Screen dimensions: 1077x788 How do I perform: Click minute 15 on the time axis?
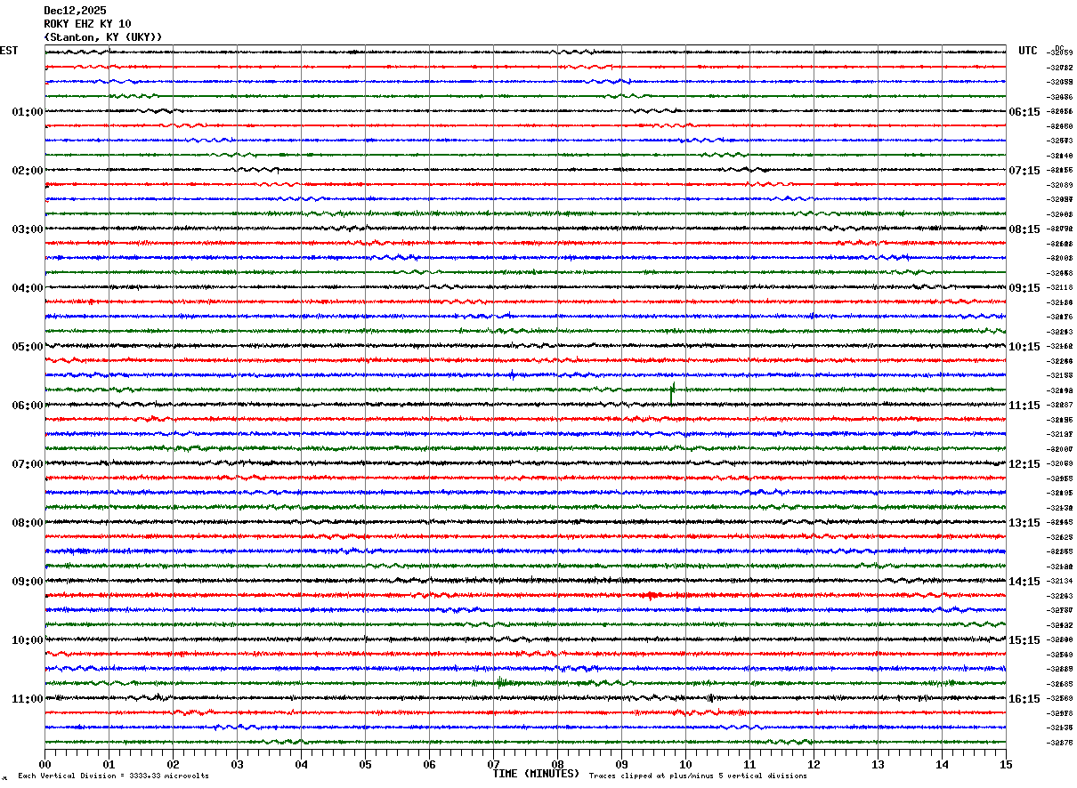(1006, 764)
